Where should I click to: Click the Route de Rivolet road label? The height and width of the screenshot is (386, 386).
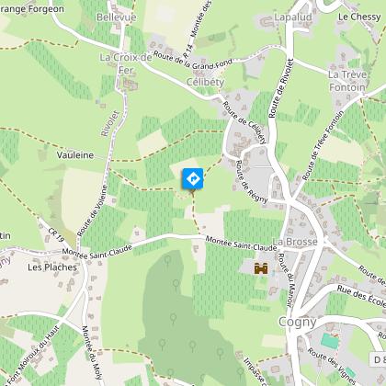281,88
